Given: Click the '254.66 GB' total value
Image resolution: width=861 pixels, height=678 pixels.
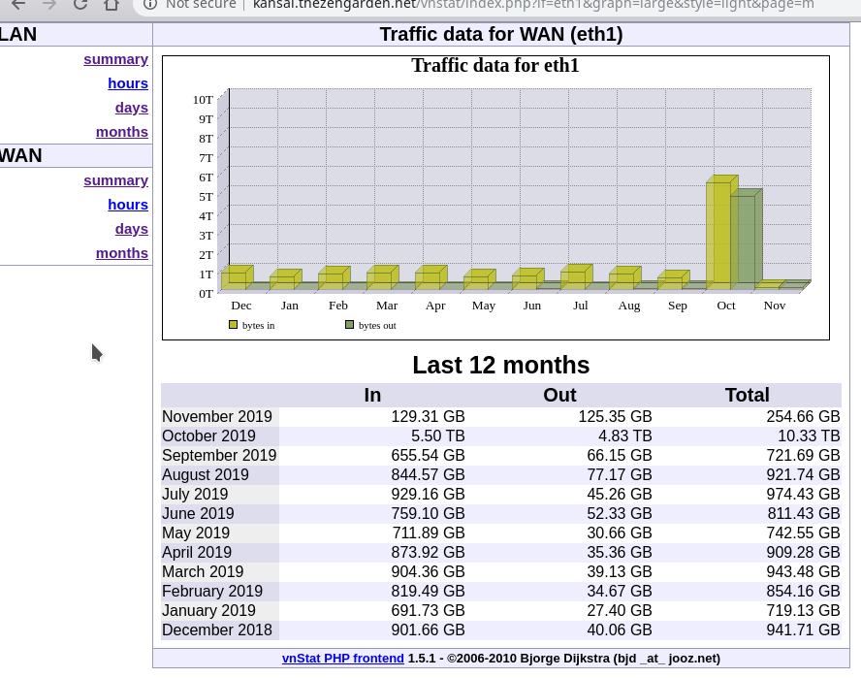Looking at the screenshot, I should pyautogui.click(x=804, y=416).
